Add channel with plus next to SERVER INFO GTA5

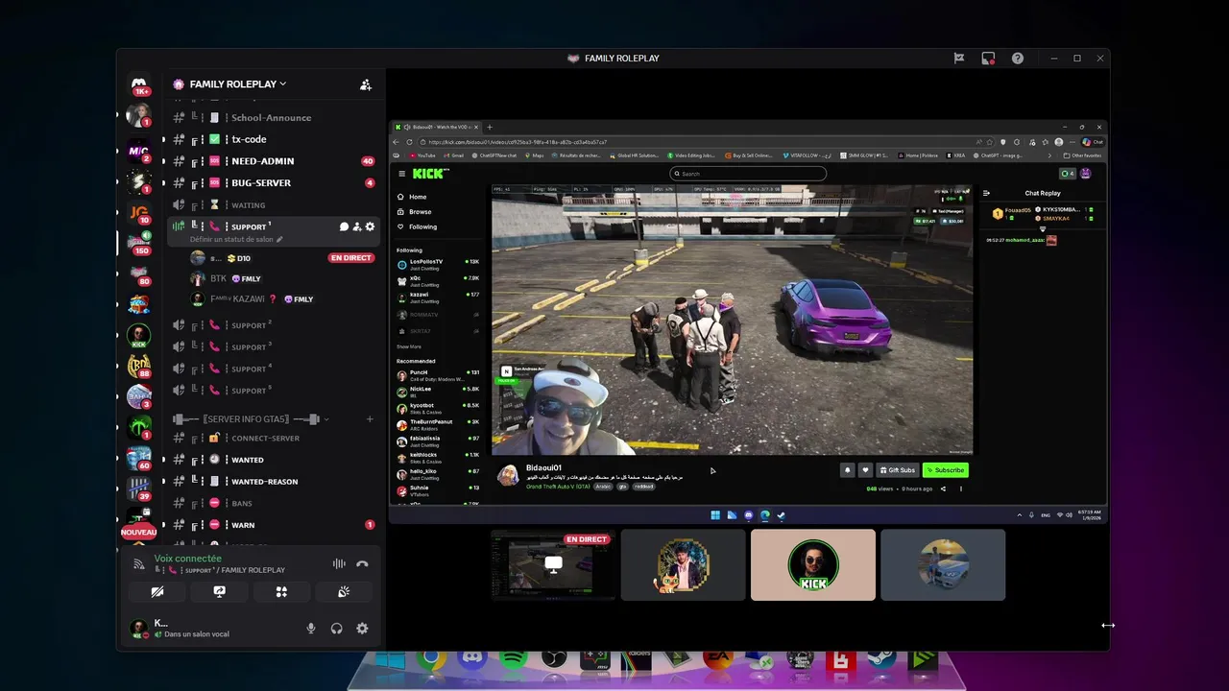[x=370, y=418]
